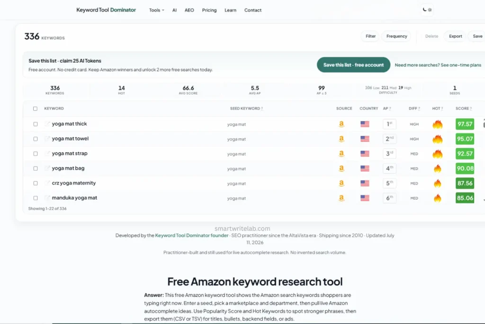485x324 pixels.
Task: Click the Amazon icon in yoga mat bag row
Action: (x=341, y=168)
